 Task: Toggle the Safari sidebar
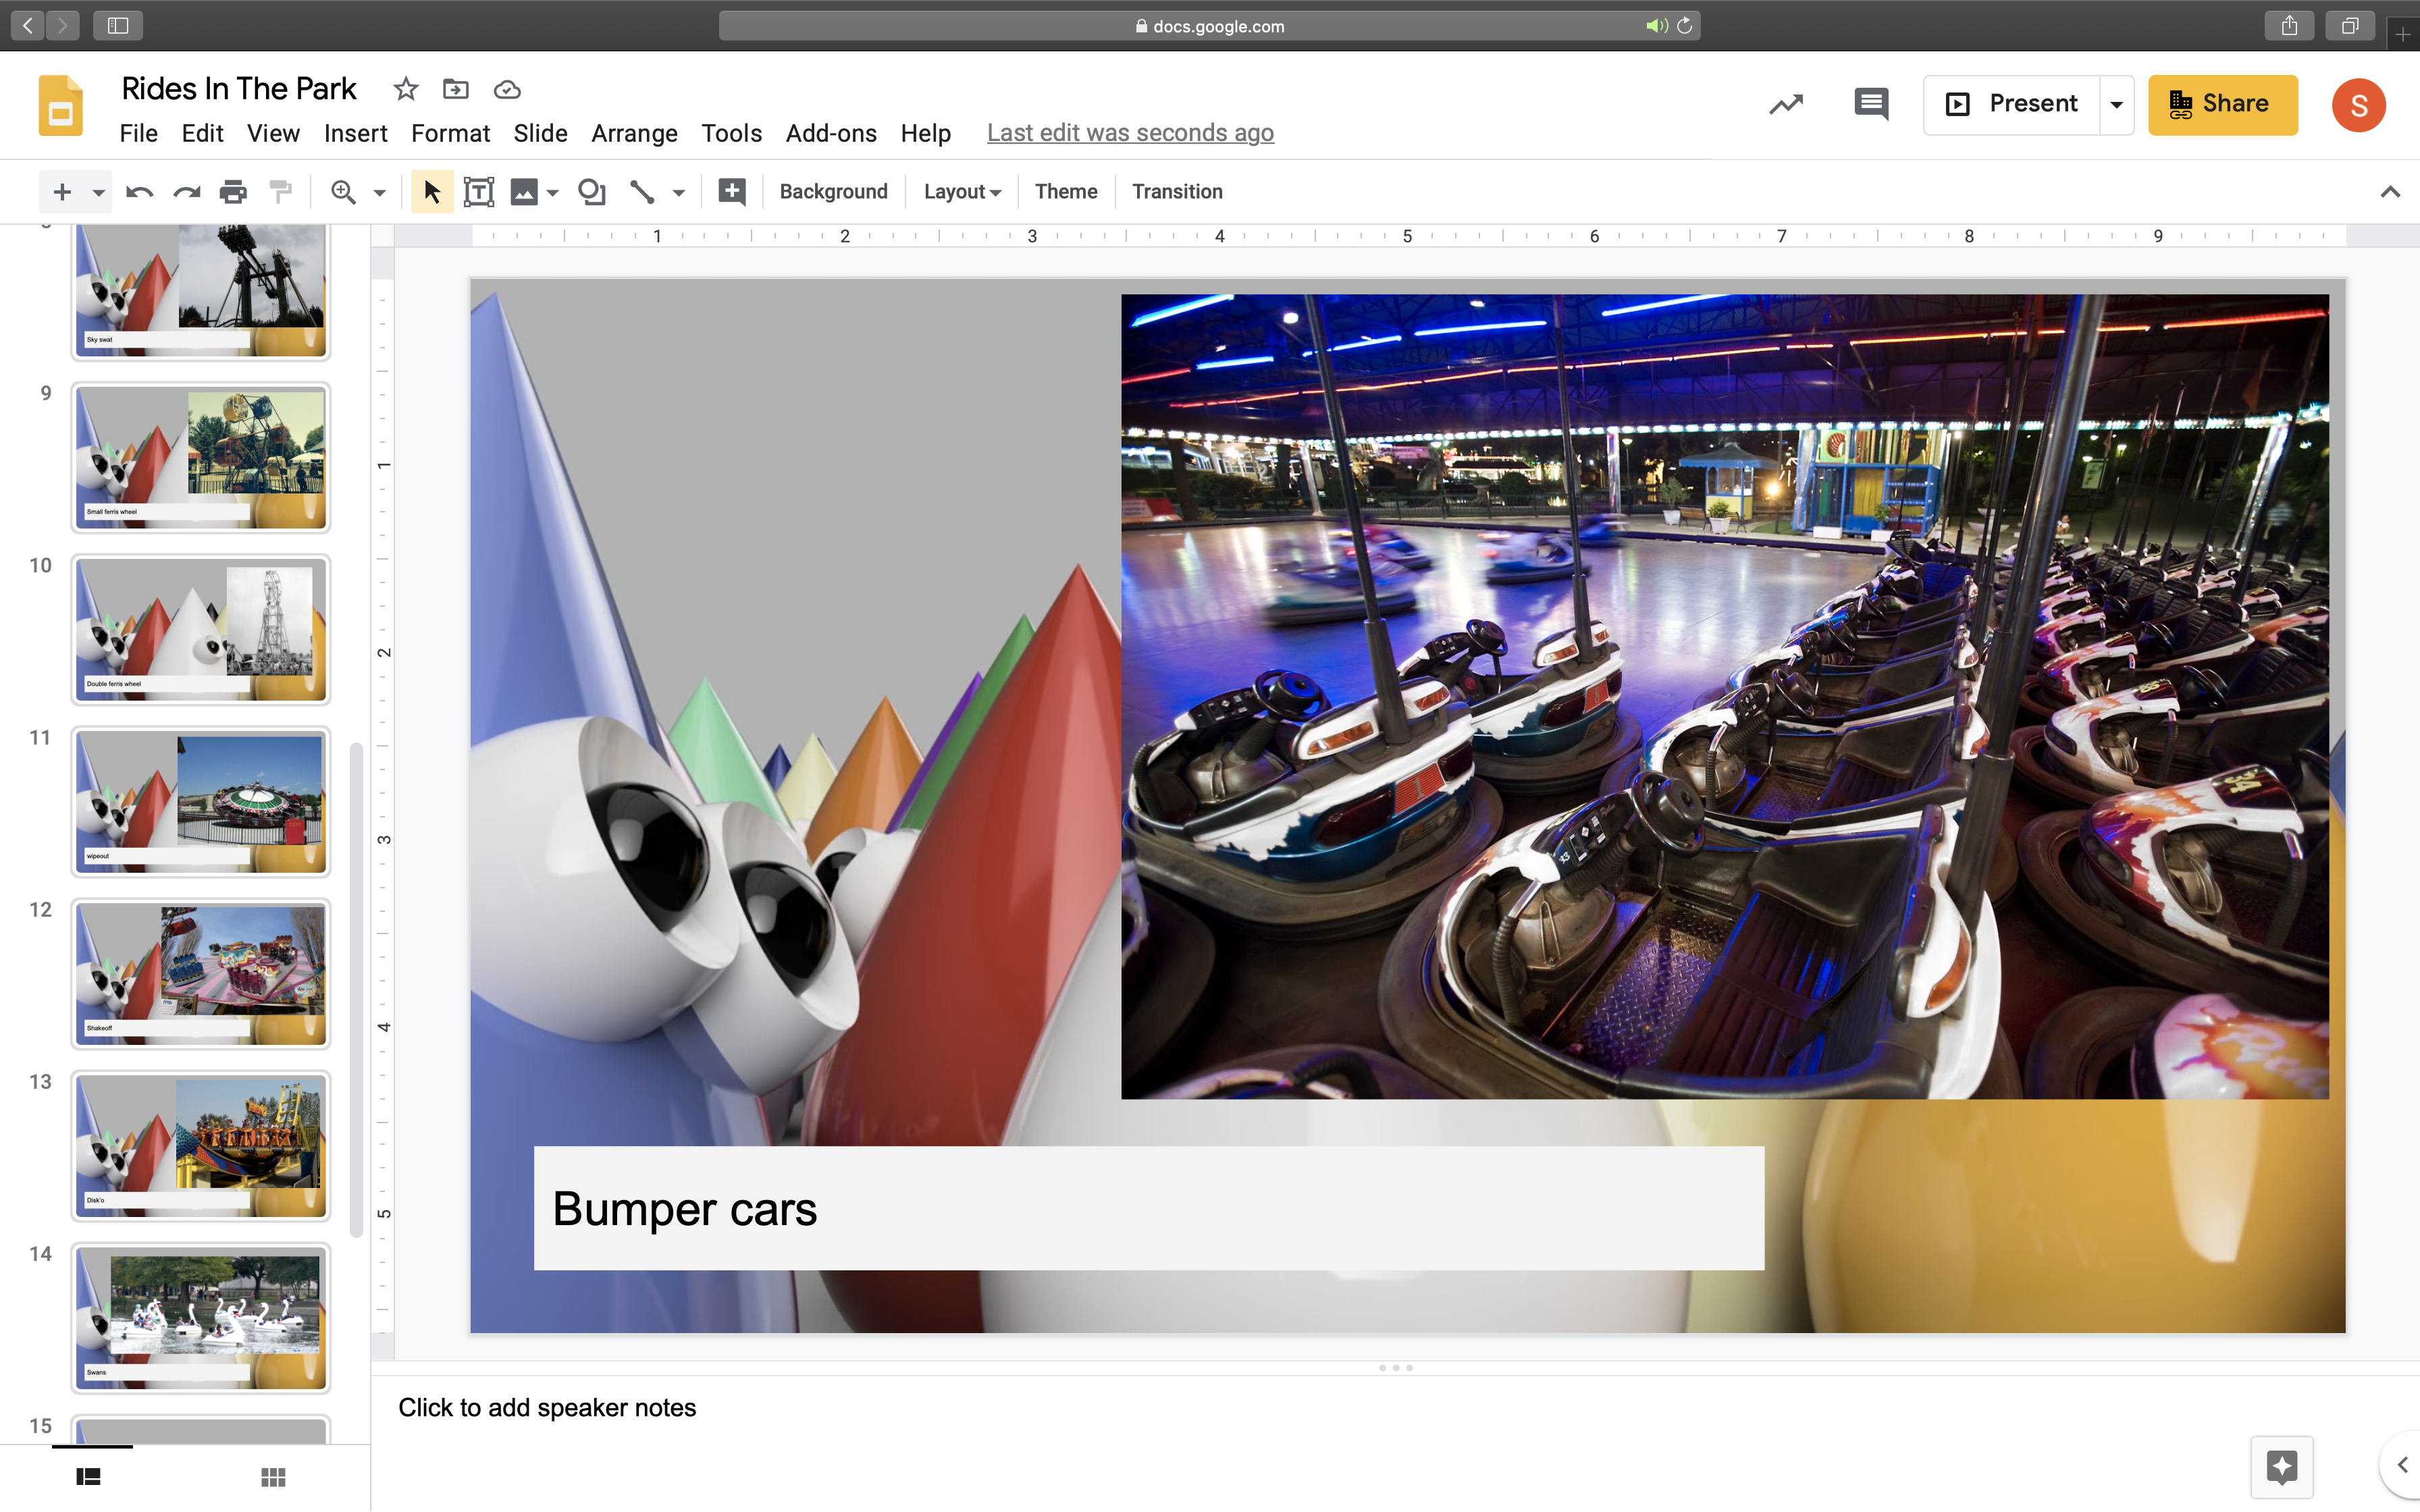[118, 25]
